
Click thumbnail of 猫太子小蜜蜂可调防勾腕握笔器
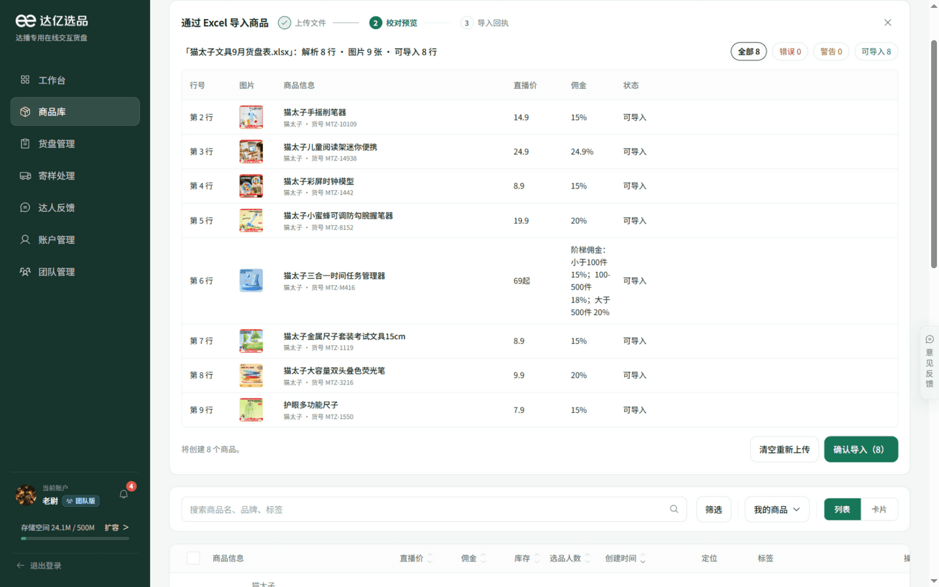(x=251, y=220)
